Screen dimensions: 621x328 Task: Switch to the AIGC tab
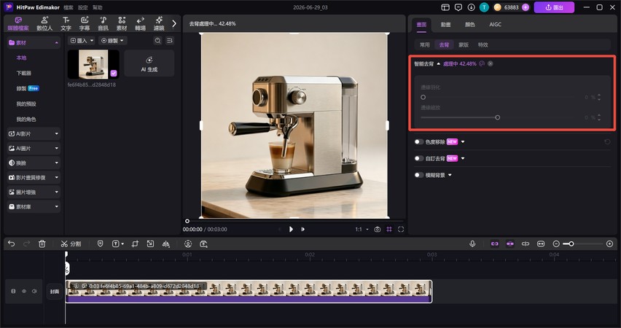click(x=495, y=25)
